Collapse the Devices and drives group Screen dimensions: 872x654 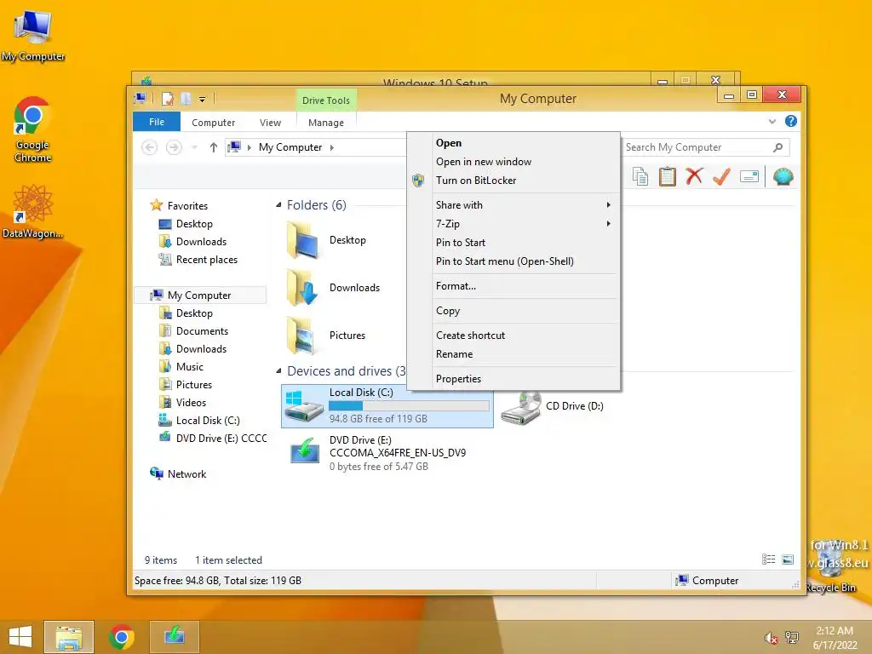click(x=278, y=371)
